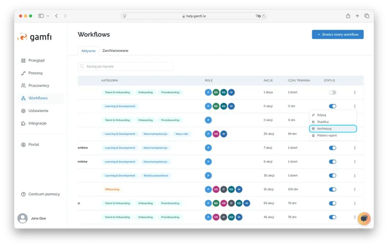
Task: Switch to Zarchiwizowane tab
Action: click(115, 51)
